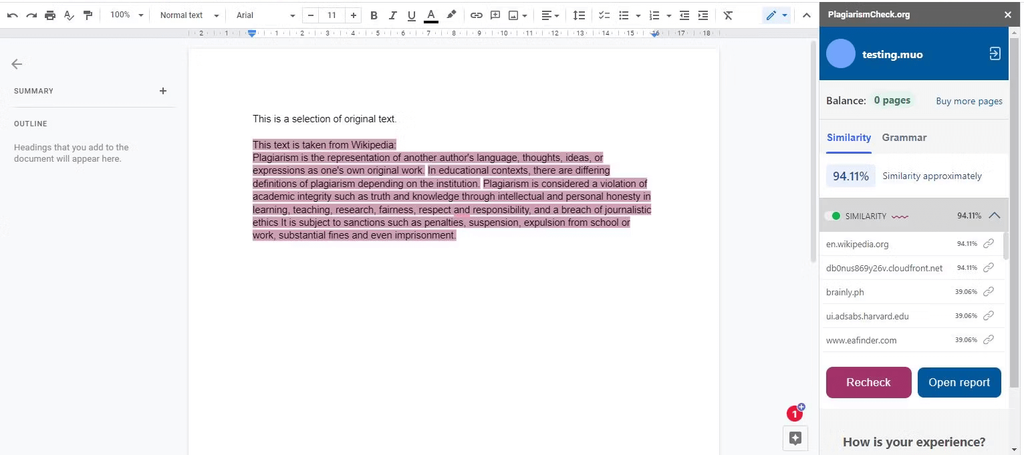Click the insert link icon
Viewport: 1024px width, 455px height.
tap(476, 15)
